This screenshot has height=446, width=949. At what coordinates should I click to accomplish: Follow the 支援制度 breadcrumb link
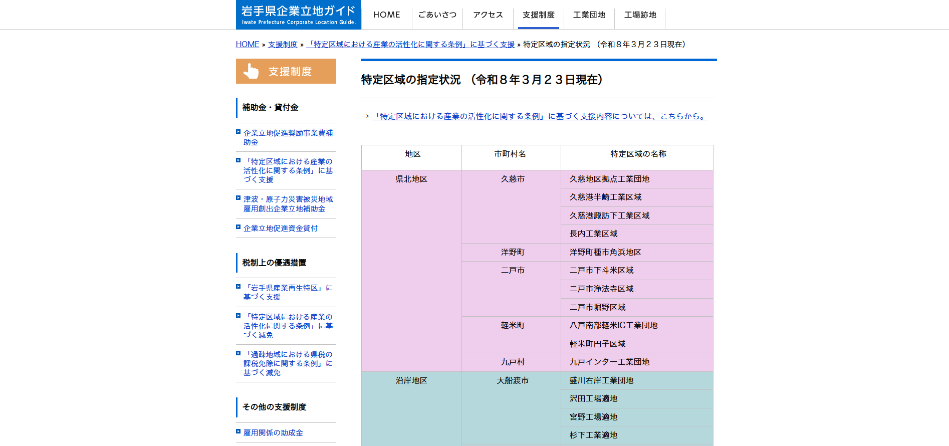[283, 45]
